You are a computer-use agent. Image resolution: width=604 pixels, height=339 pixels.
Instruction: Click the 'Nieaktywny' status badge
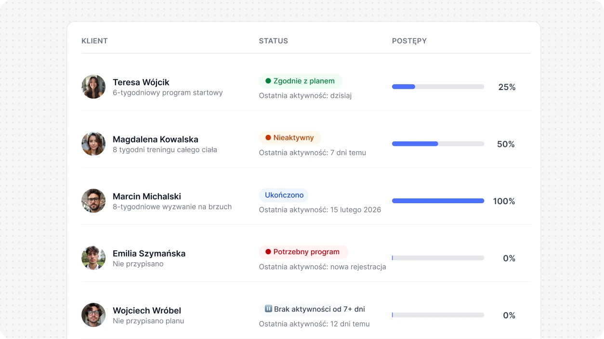[290, 138]
